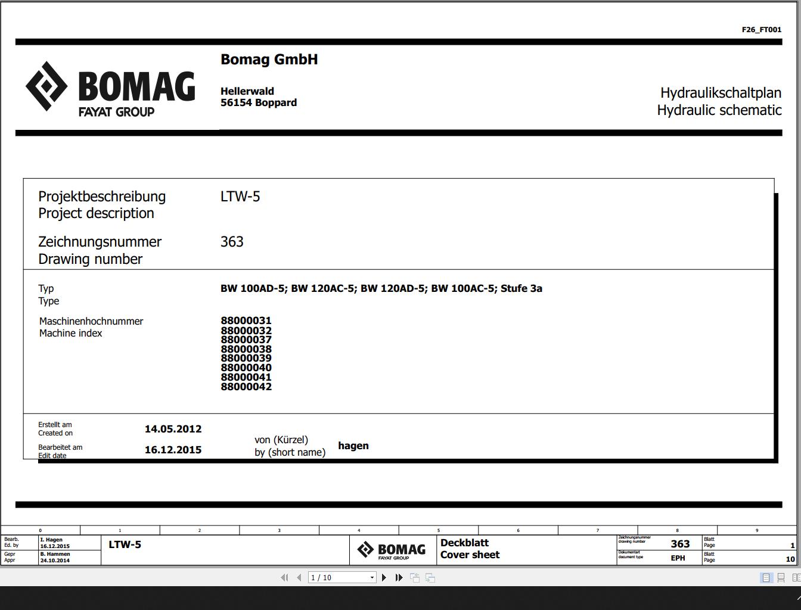Click the type line starting with BW 100AD-5
Viewport: 801px width, 610px height.
[381, 288]
